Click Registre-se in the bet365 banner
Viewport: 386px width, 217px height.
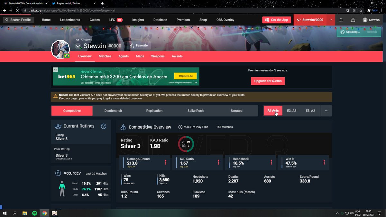point(186,76)
